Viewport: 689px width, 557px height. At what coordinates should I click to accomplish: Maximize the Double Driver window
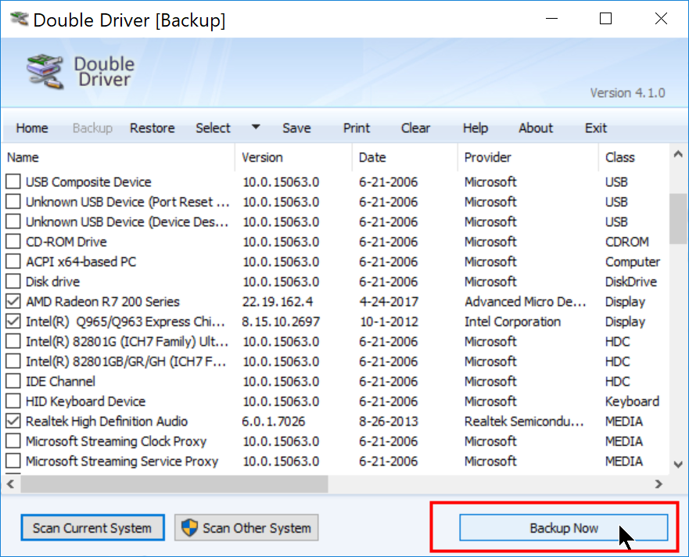click(x=605, y=19)
